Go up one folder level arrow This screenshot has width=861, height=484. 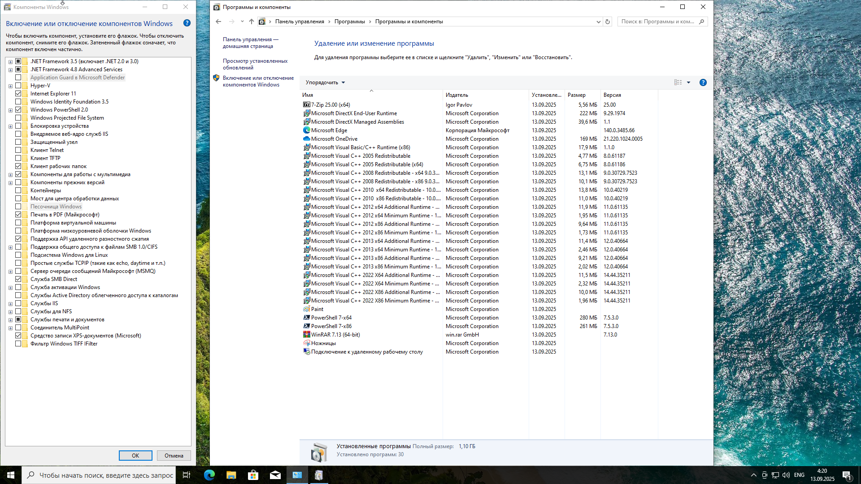[252, 22]
